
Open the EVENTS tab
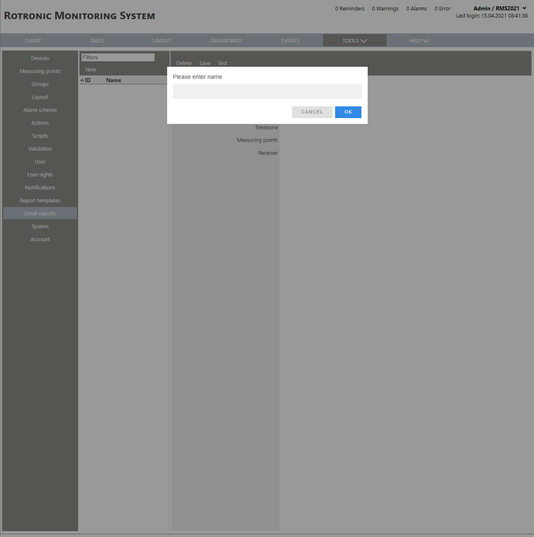290,40
